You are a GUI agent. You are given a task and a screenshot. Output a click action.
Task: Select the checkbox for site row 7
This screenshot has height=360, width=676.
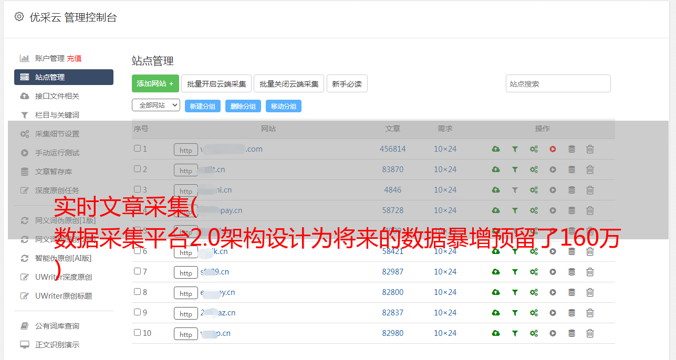(137, 271)
